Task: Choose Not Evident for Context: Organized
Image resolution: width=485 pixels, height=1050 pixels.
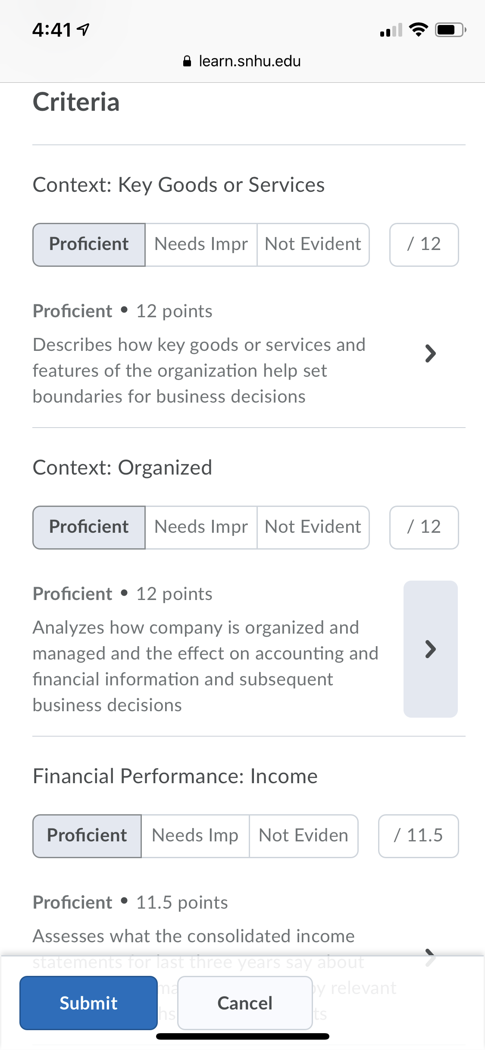Action: 313,528
